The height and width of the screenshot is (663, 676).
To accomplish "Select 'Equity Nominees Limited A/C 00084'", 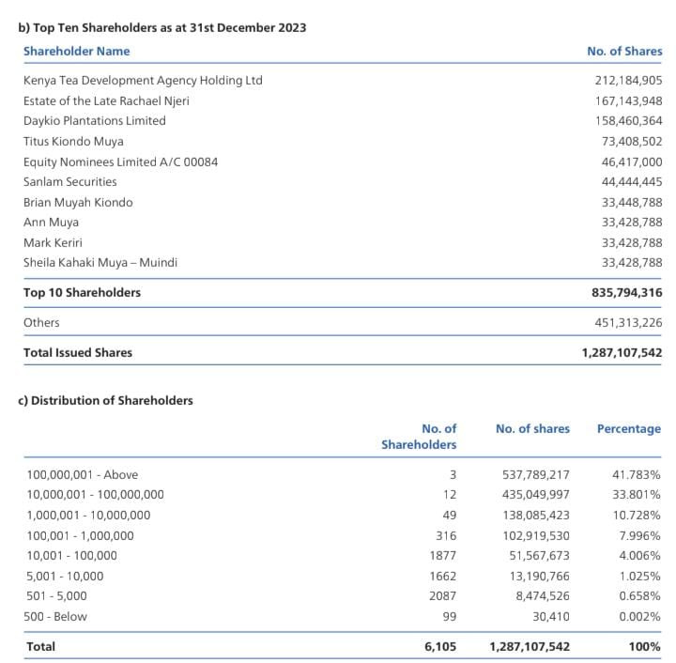I will click(x=120, y=162).
